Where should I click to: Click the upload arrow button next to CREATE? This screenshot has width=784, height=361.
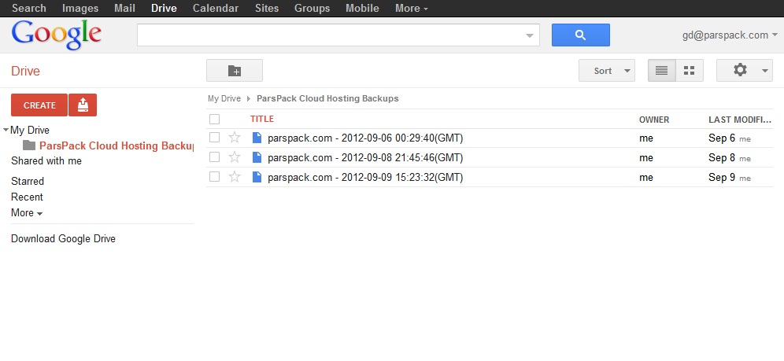coord(83,105)
